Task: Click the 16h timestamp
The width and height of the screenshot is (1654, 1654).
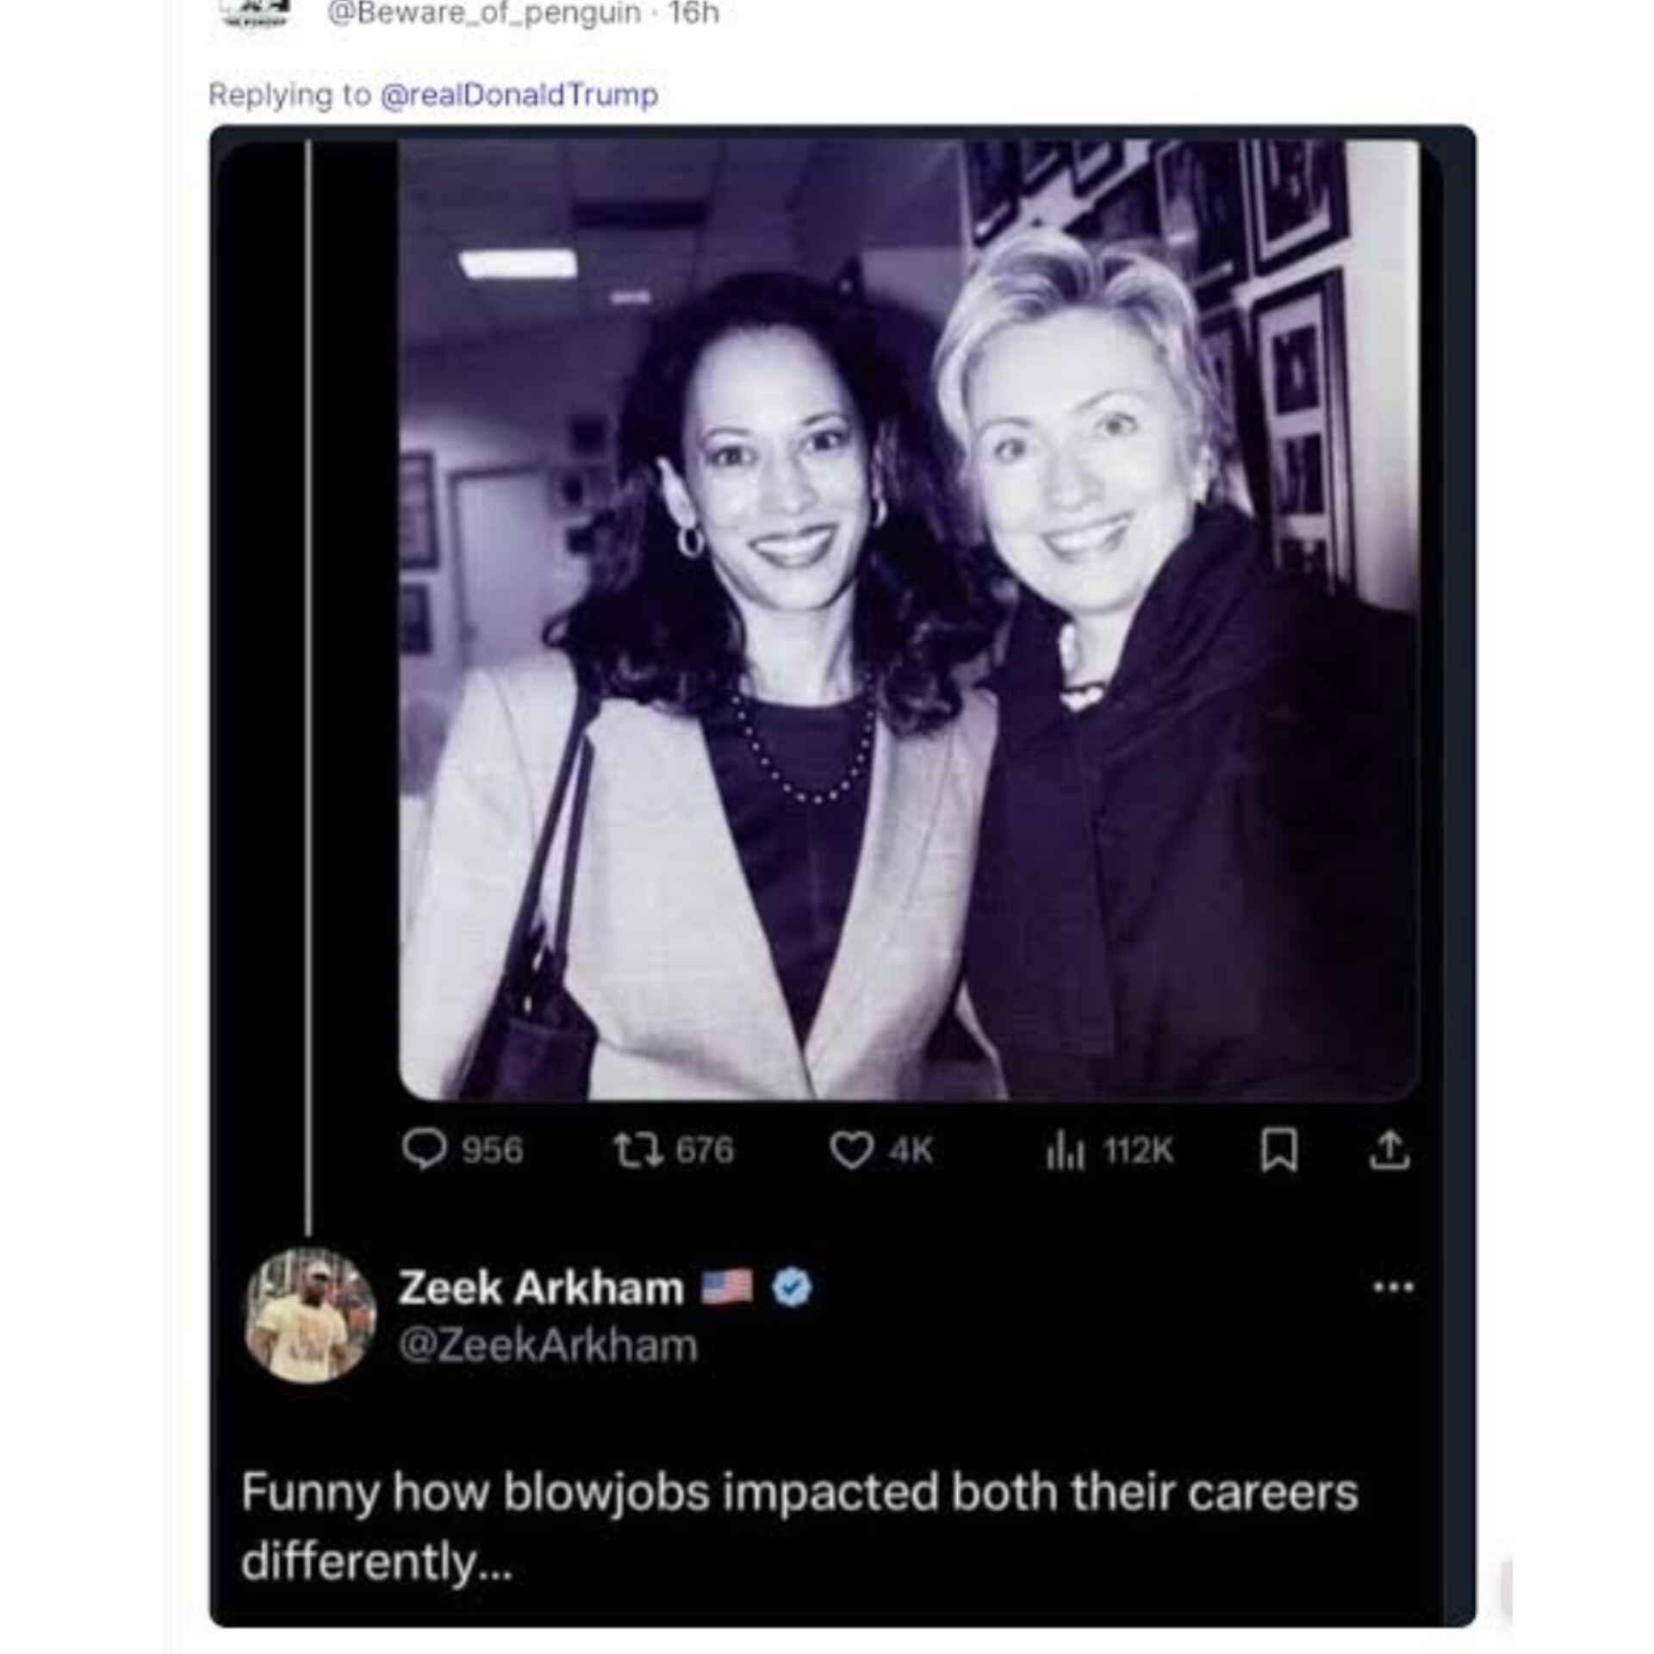Action: click(693, 13)
